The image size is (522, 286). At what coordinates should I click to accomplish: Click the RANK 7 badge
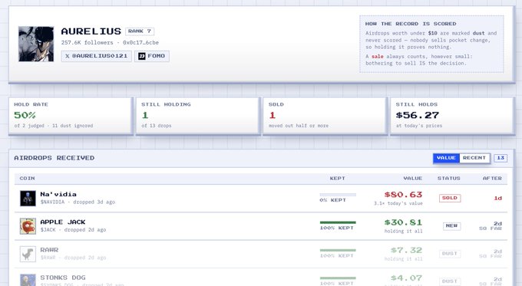click(140, 31)
